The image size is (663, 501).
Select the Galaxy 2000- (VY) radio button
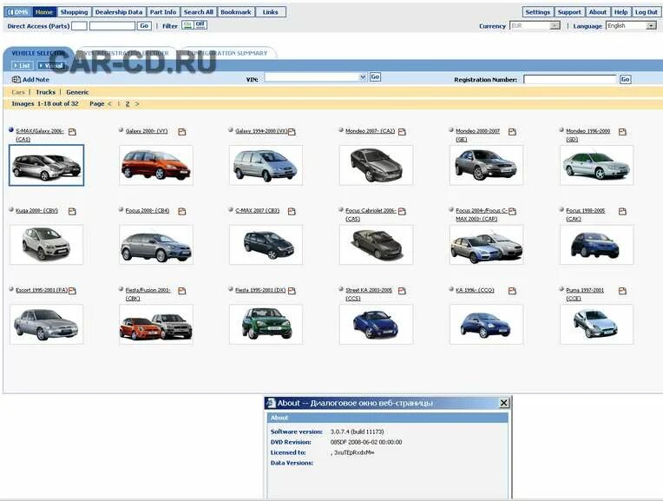pyautogui.click(x=121, y=130)
